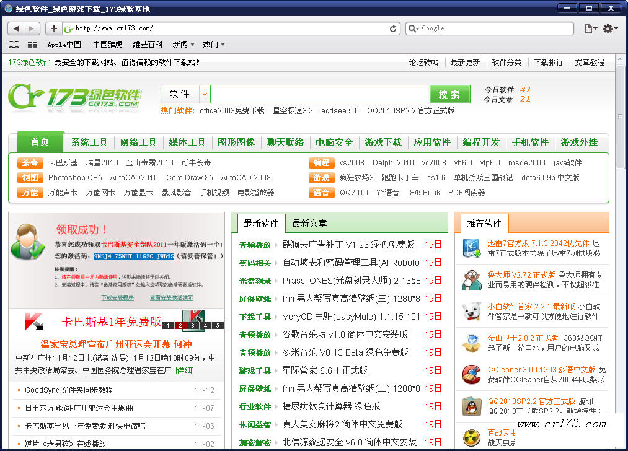Select the 推荐软件 tab
This screenshot has width=628, height=451.
484,223
